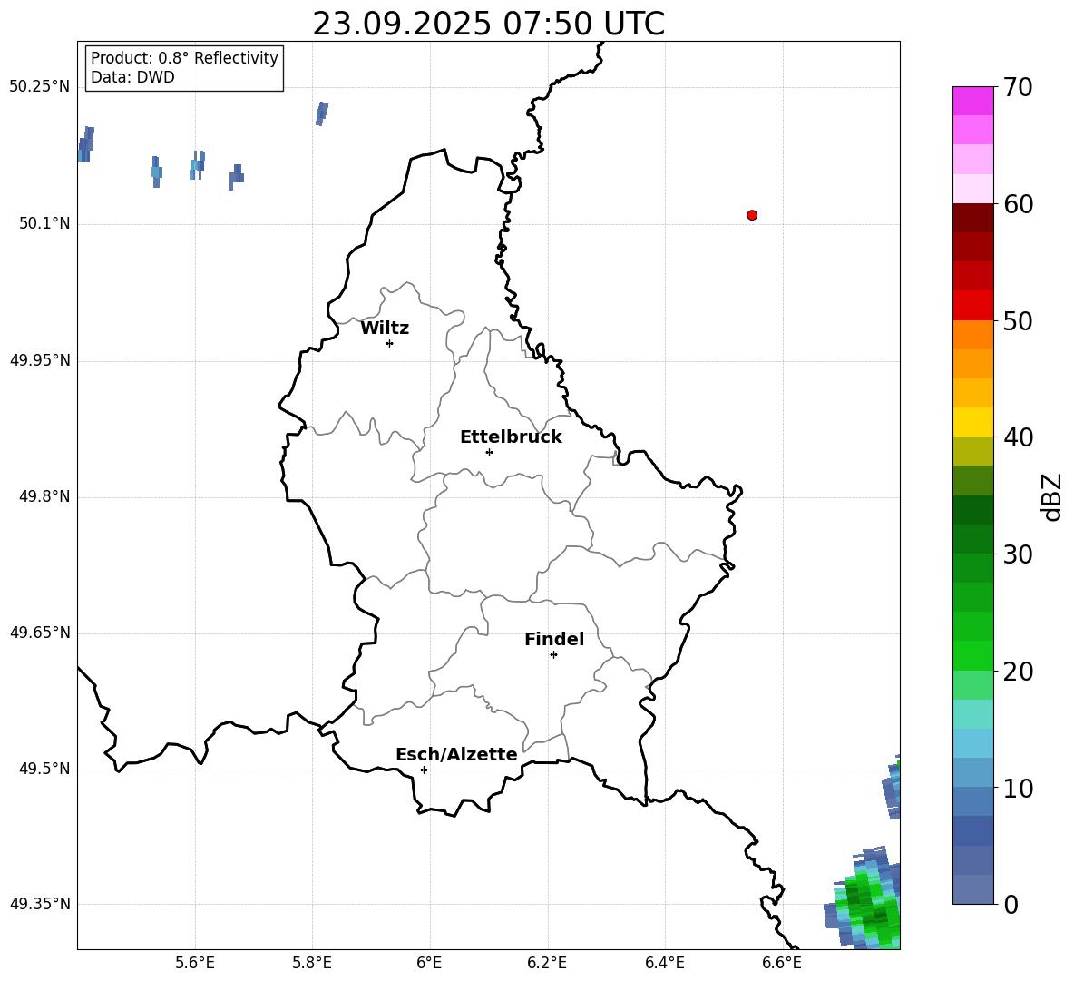1074x981 pixels.
Task: Click the 49.5°N latitude label
Action: tap(44, 769)
